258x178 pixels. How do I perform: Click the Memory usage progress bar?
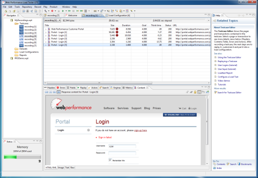click(x=22, y=157)
